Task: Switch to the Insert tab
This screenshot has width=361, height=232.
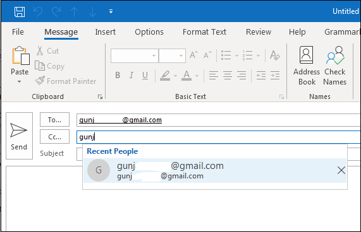Action: tap(105, 32)
